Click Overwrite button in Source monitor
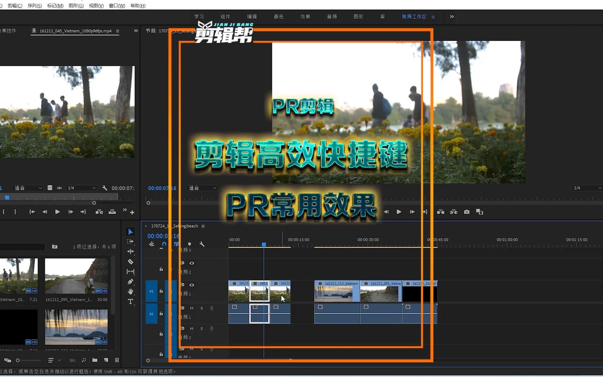 click(112, 212)
